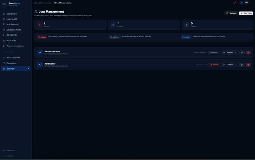Click the Analysts count card

(x=144, y=25)
